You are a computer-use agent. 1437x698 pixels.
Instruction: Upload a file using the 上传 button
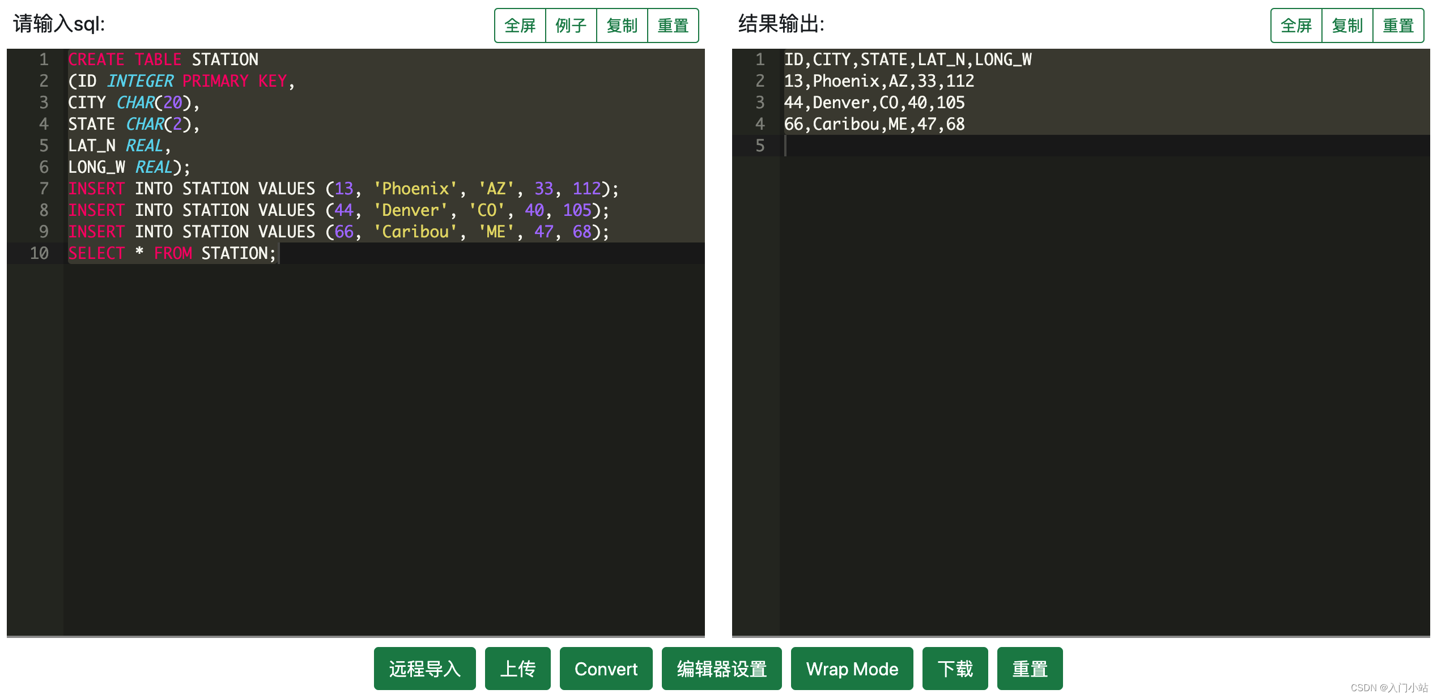point(517,669)
